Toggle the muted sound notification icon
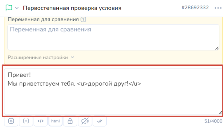Image resolution: width=223 pixels, height=129 pixels. 84,121
